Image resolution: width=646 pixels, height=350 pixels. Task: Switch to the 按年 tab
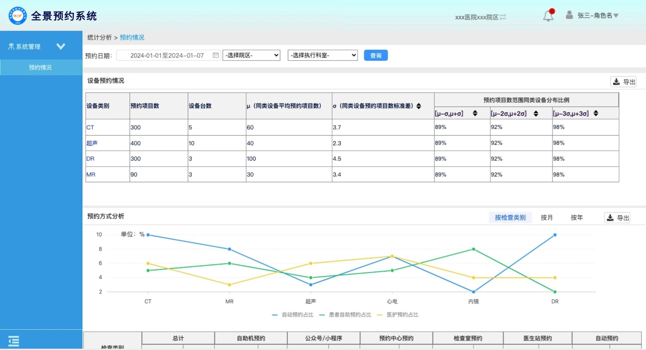pyautogui.click(x=577, y=217)
